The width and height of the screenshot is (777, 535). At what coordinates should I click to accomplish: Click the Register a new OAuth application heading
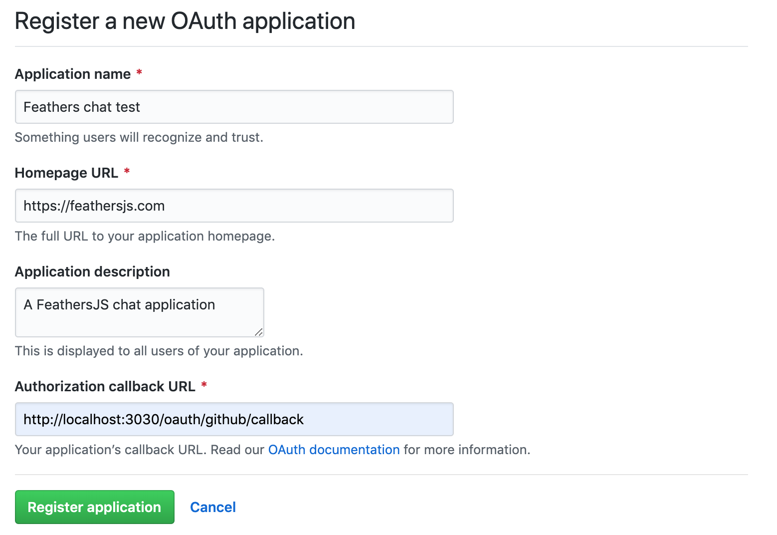point(185,21)
